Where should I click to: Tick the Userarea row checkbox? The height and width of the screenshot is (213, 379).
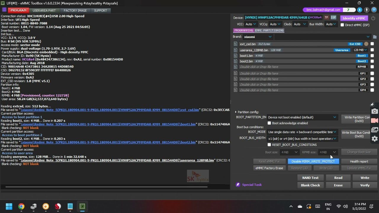372,50
